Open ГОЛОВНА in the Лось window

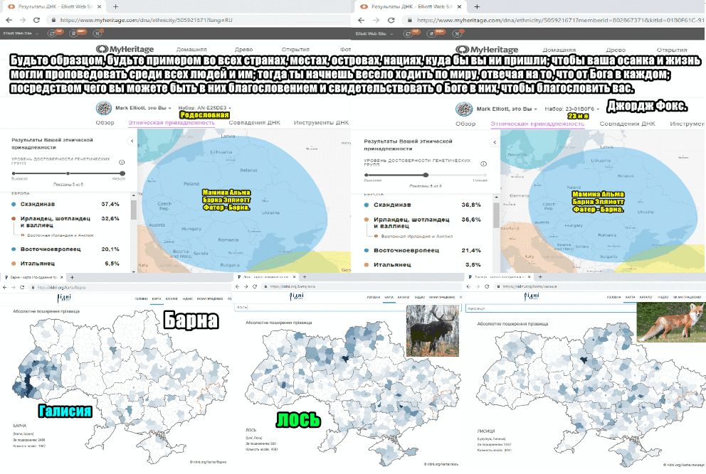(x=373, y=297)
